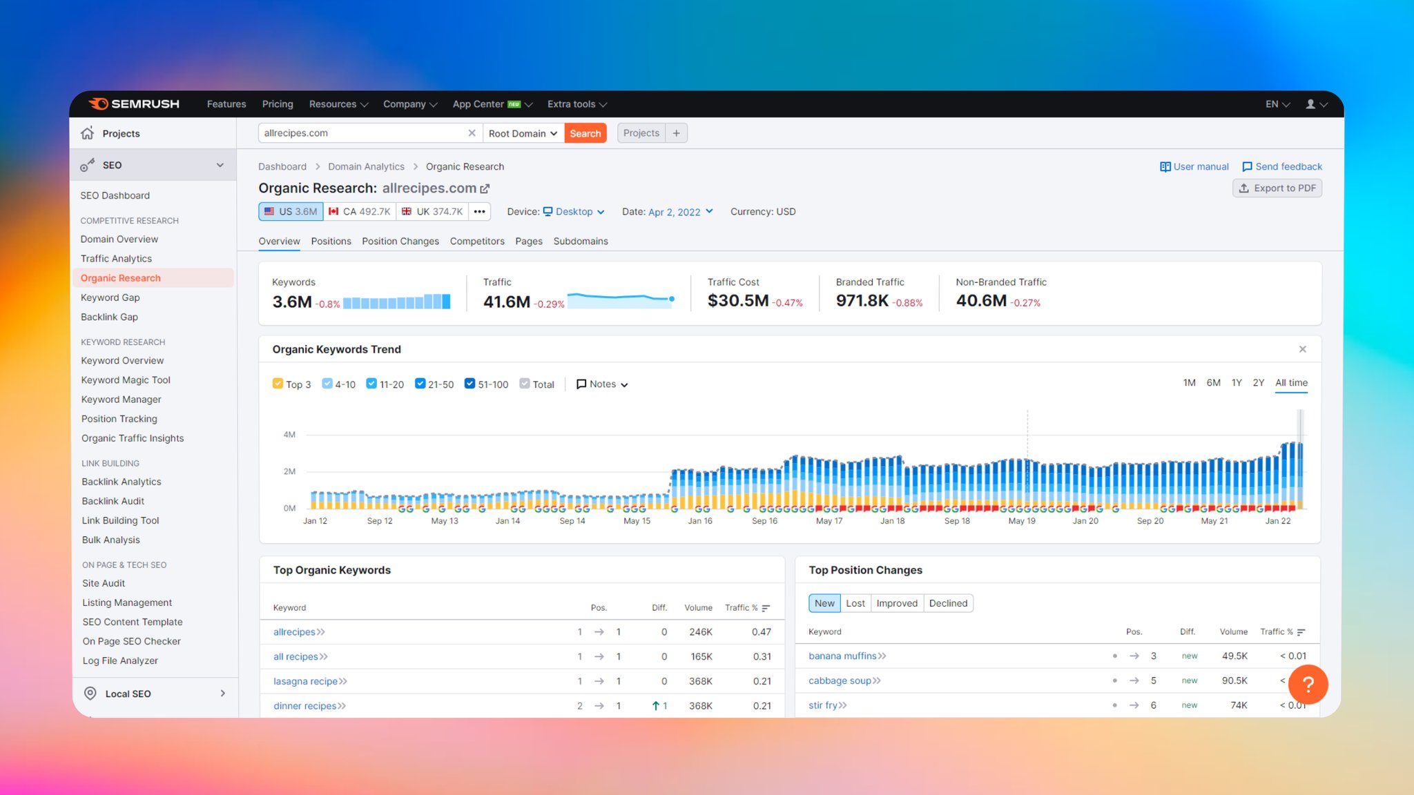Expand the Resources menu
Screen dimensions: 1414x795
[x=338, y=104]
